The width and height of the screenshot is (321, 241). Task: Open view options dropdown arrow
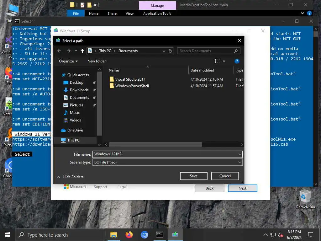pyautogui.click(x=224, y=61)
